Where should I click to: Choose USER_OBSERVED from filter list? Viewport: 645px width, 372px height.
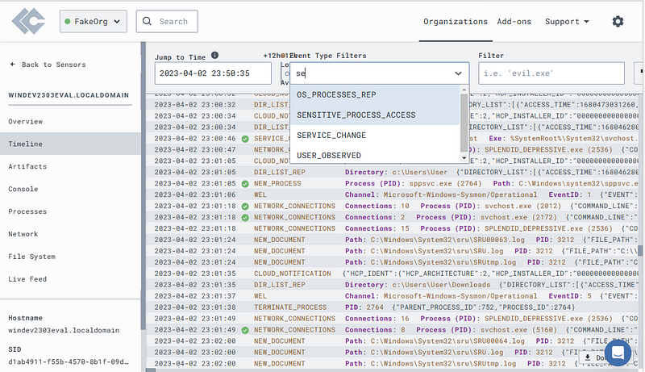(375, 155)
